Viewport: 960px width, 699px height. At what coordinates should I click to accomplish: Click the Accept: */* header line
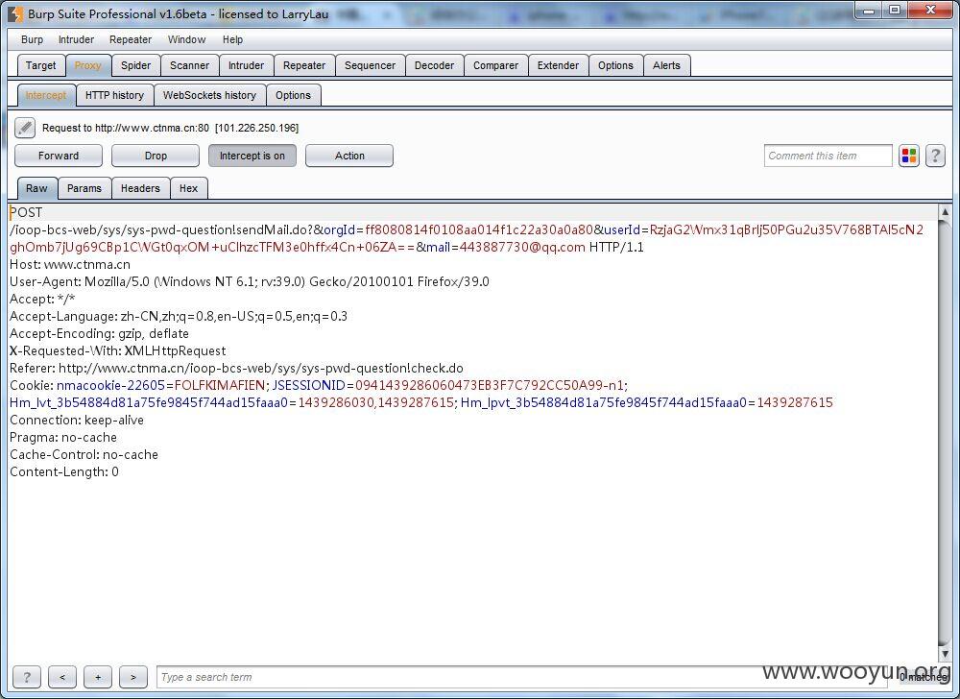42,299
